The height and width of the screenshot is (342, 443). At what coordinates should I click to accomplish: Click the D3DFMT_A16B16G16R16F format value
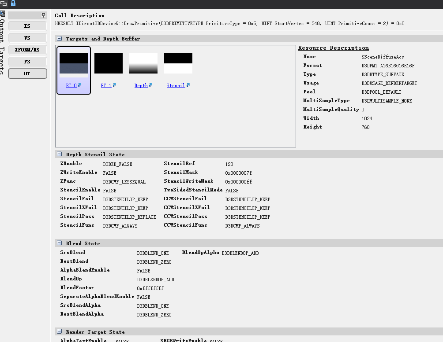[x=388, y=66]
